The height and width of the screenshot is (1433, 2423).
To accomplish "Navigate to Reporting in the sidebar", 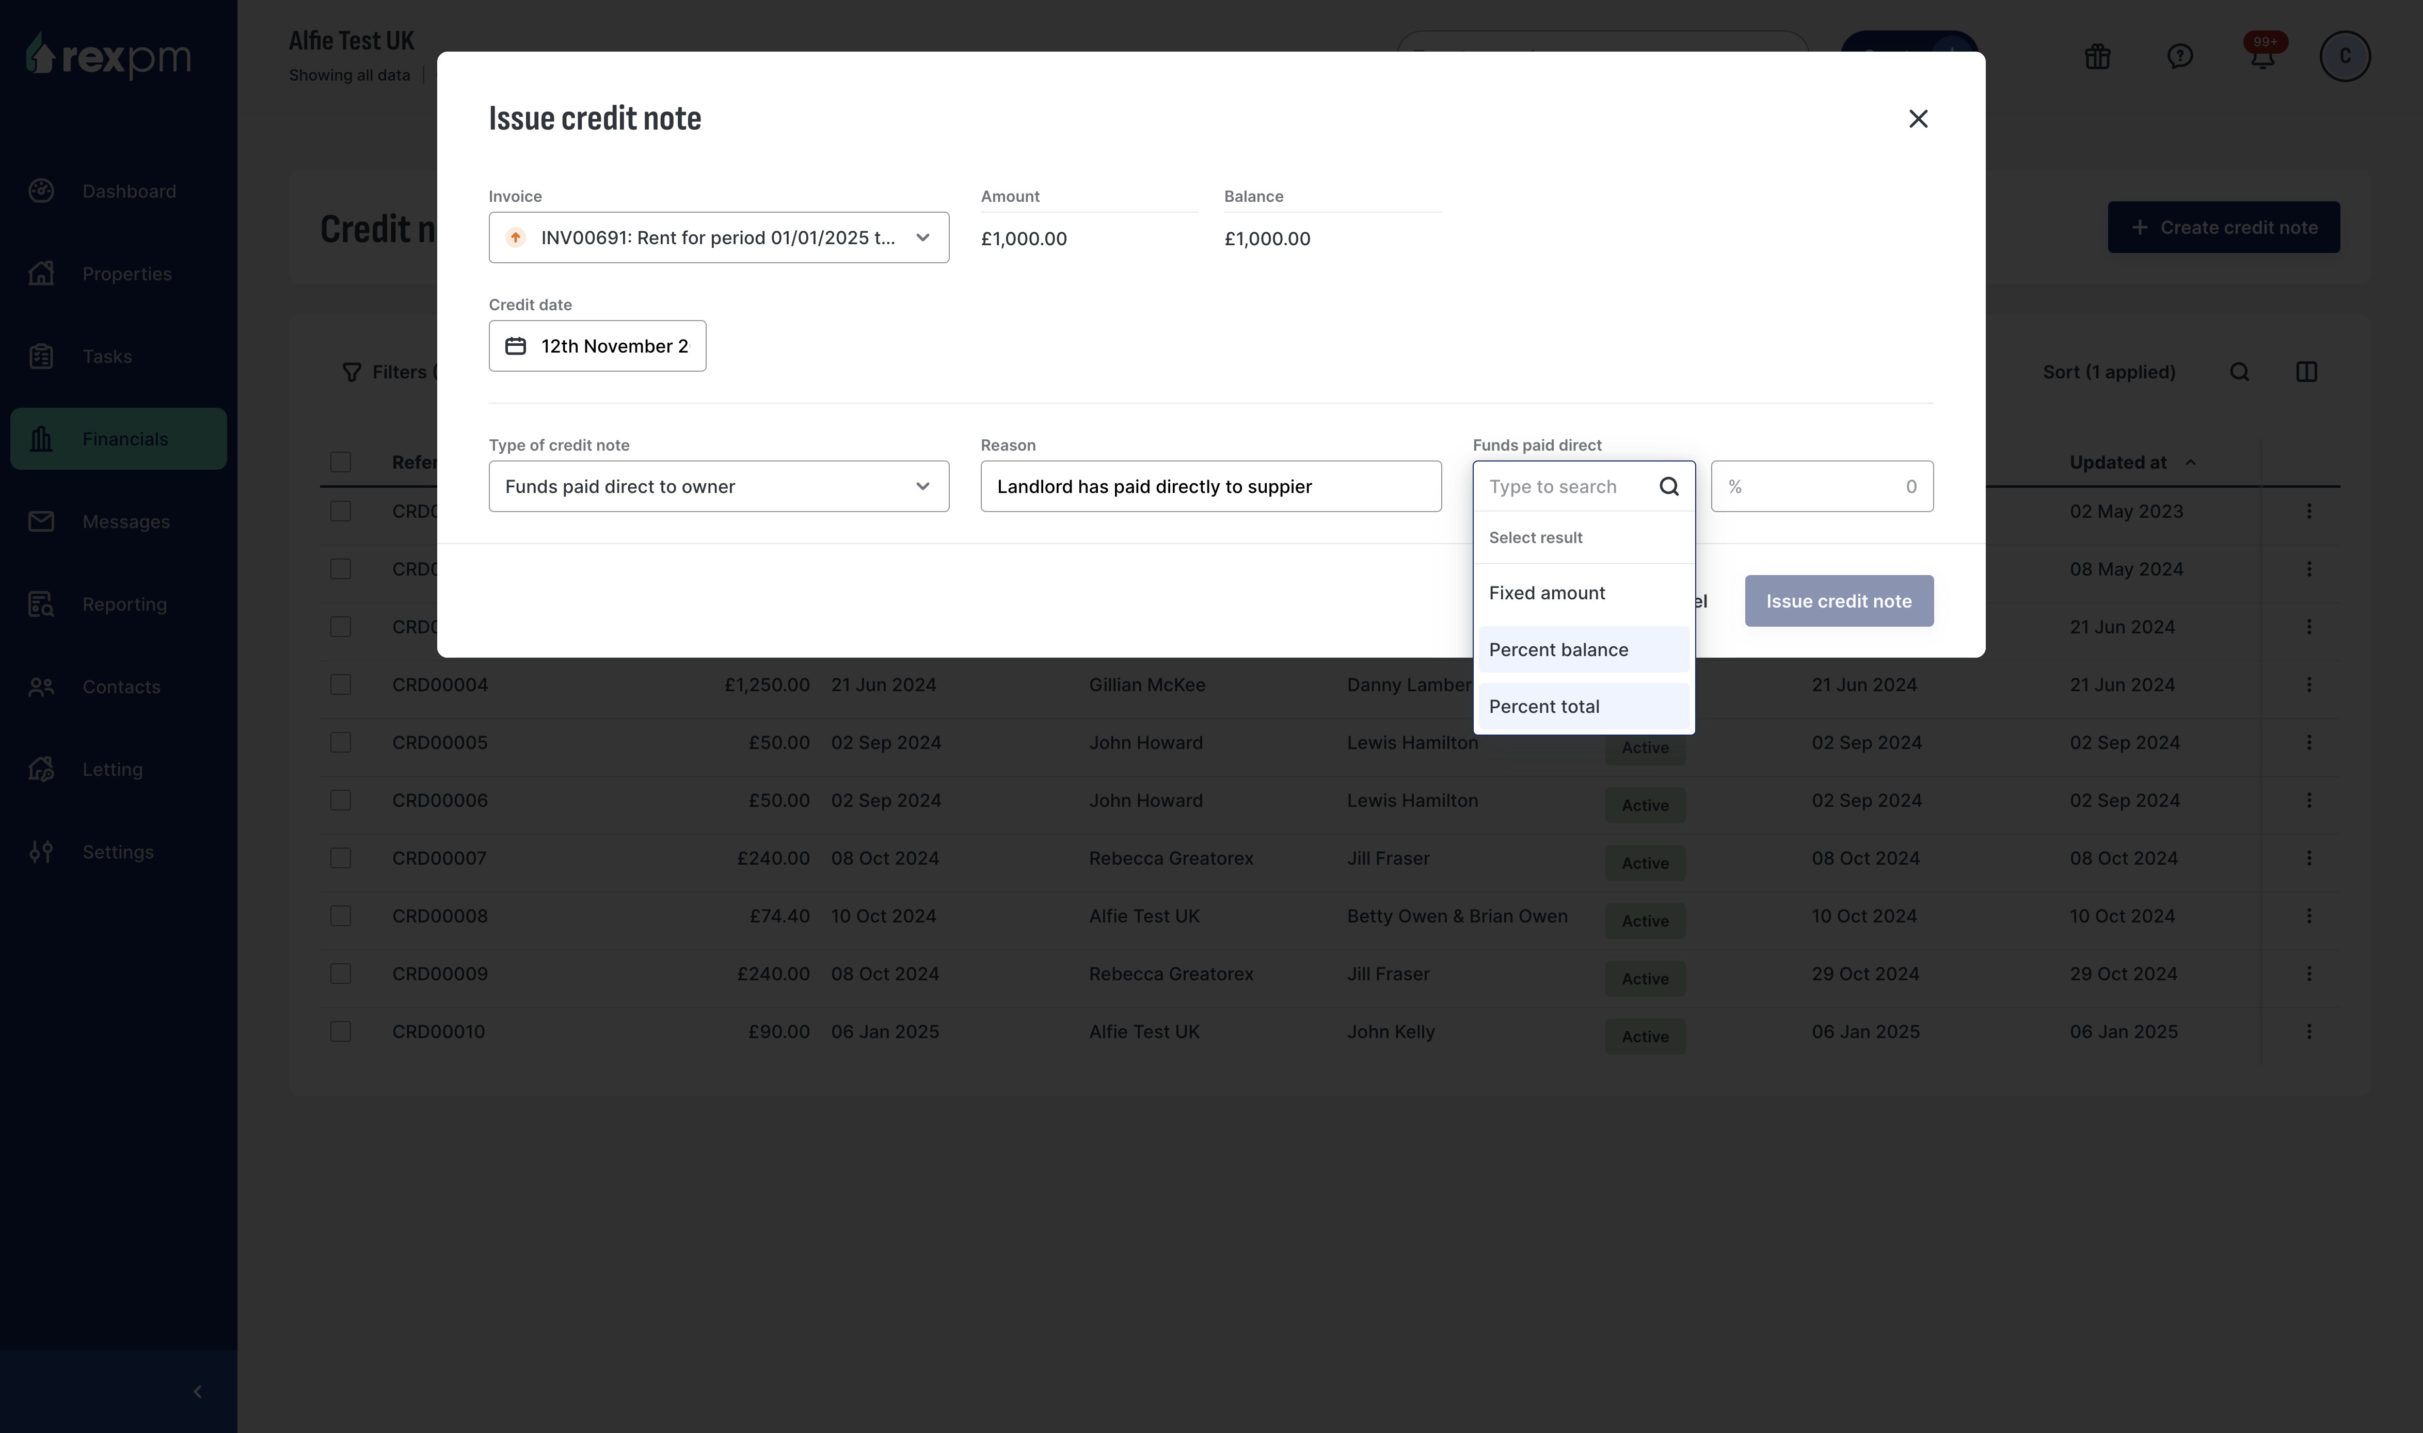I will (119, 604).
